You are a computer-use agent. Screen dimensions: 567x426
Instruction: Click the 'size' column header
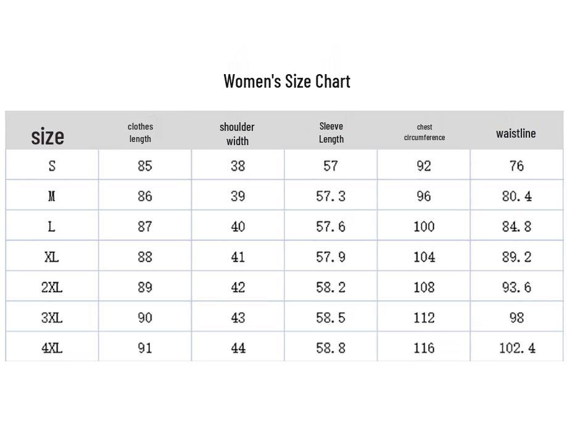point(48,136)
